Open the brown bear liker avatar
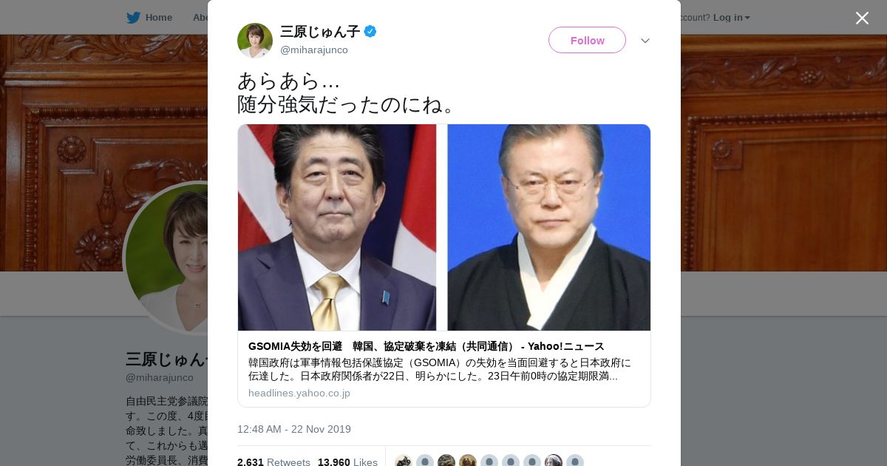 pyautogui.click(x=467, y=462)
